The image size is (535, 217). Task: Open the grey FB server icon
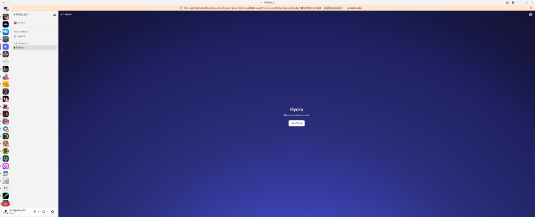[5, 188]
